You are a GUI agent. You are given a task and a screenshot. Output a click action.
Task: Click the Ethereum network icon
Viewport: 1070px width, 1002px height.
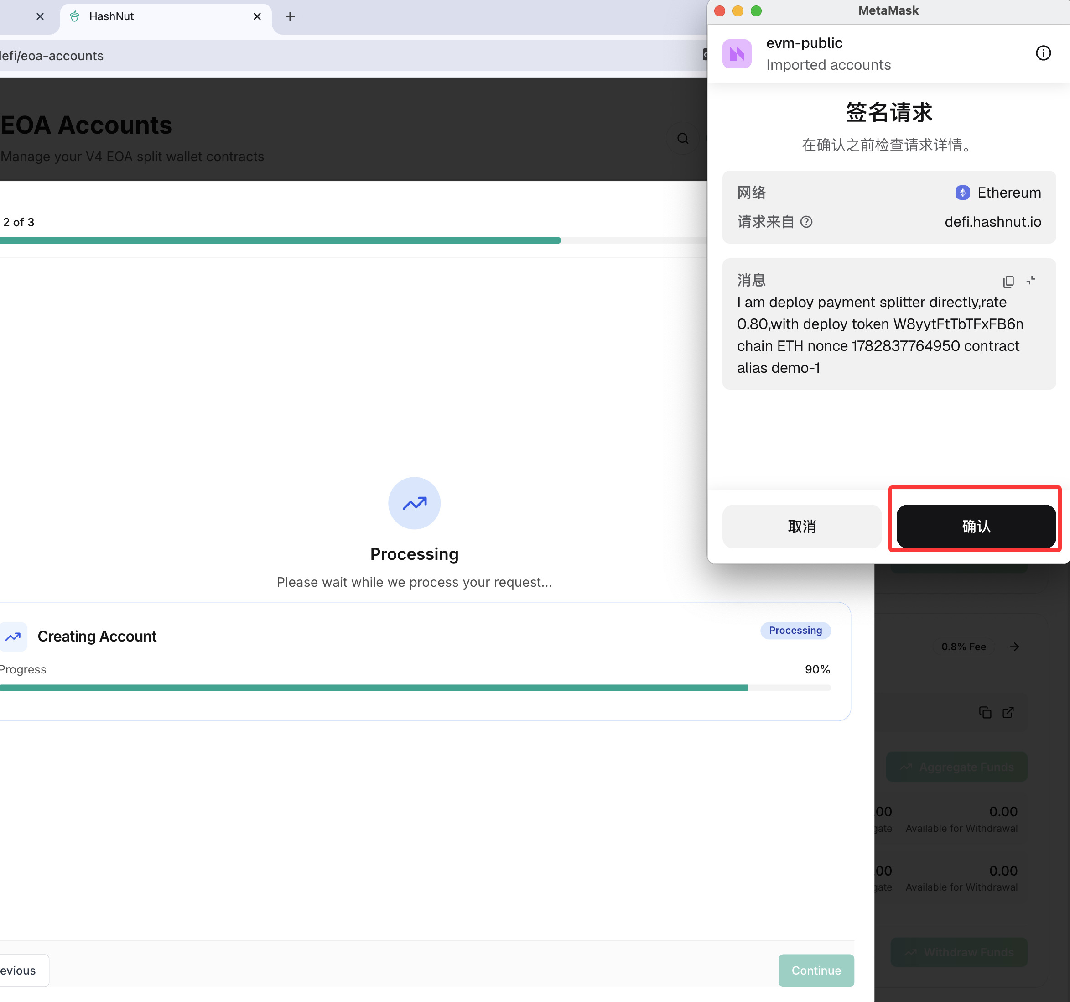coord(962,192)
